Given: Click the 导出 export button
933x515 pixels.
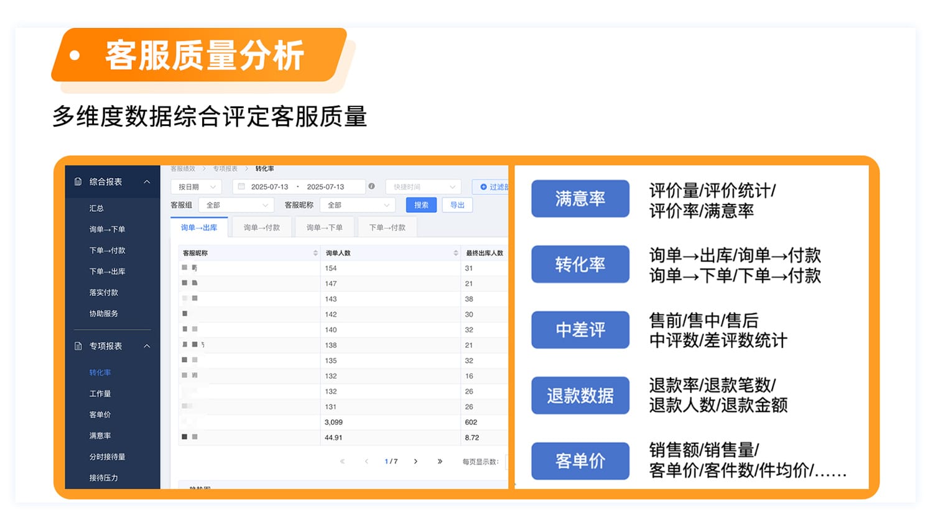Looking at the screenshot, I should click(x=457, y=205).
